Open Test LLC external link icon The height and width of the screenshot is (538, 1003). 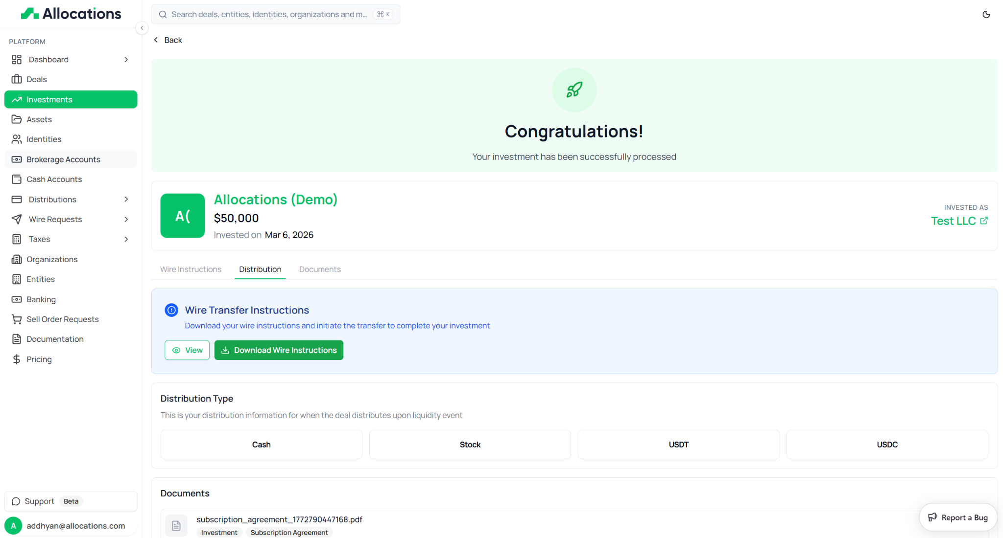pos(984,221)
